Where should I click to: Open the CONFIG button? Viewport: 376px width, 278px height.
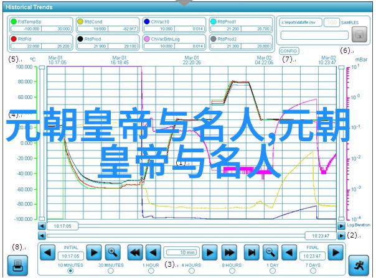tap(289, 51)
